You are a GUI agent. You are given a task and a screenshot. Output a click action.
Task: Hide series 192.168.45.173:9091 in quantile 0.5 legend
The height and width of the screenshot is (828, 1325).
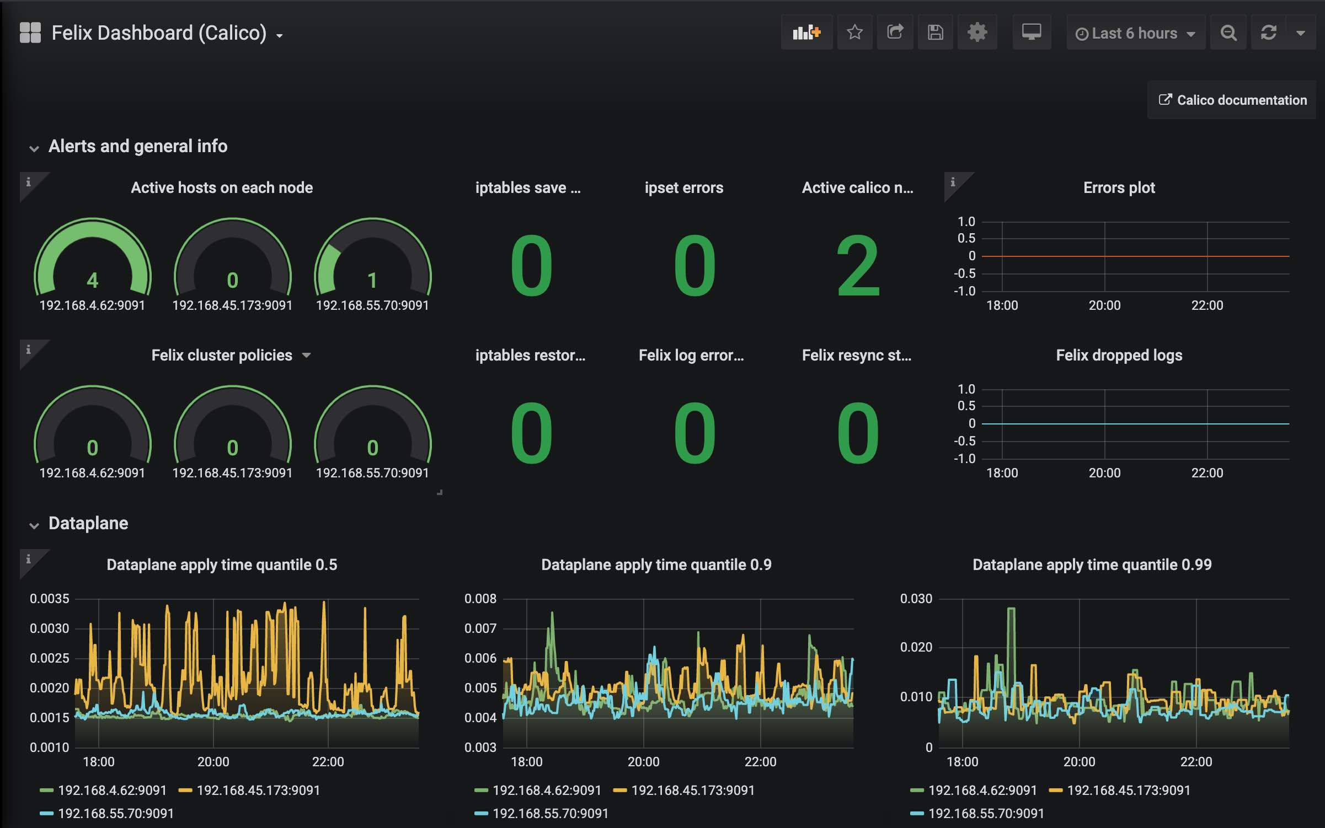pos(258,790)
